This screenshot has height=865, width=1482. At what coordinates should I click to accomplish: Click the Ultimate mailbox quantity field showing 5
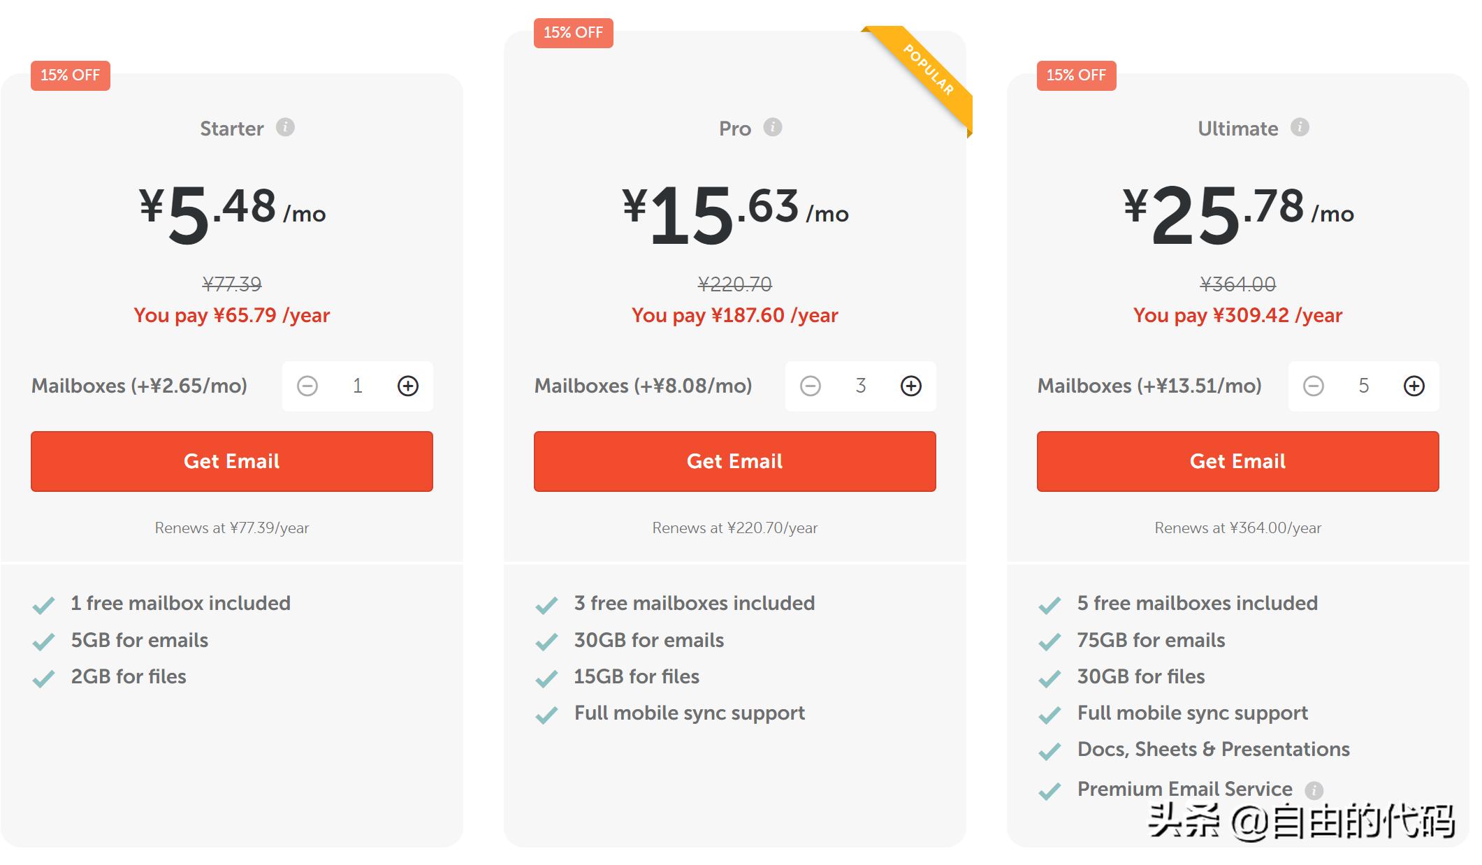click(1364, 386)
